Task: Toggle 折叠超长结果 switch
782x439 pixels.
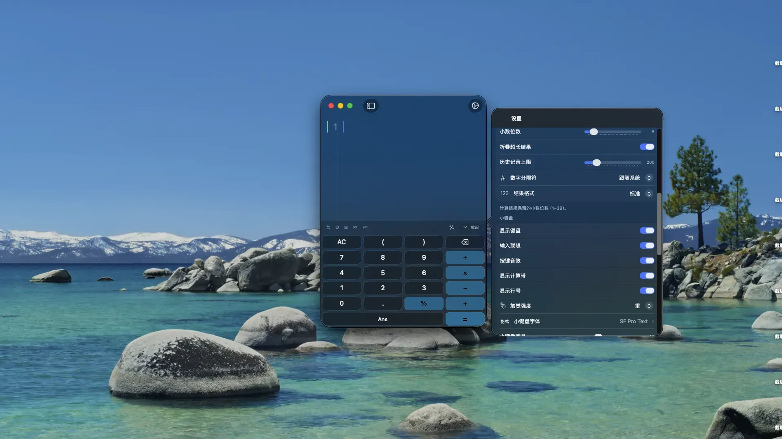Action: (647, 147)
